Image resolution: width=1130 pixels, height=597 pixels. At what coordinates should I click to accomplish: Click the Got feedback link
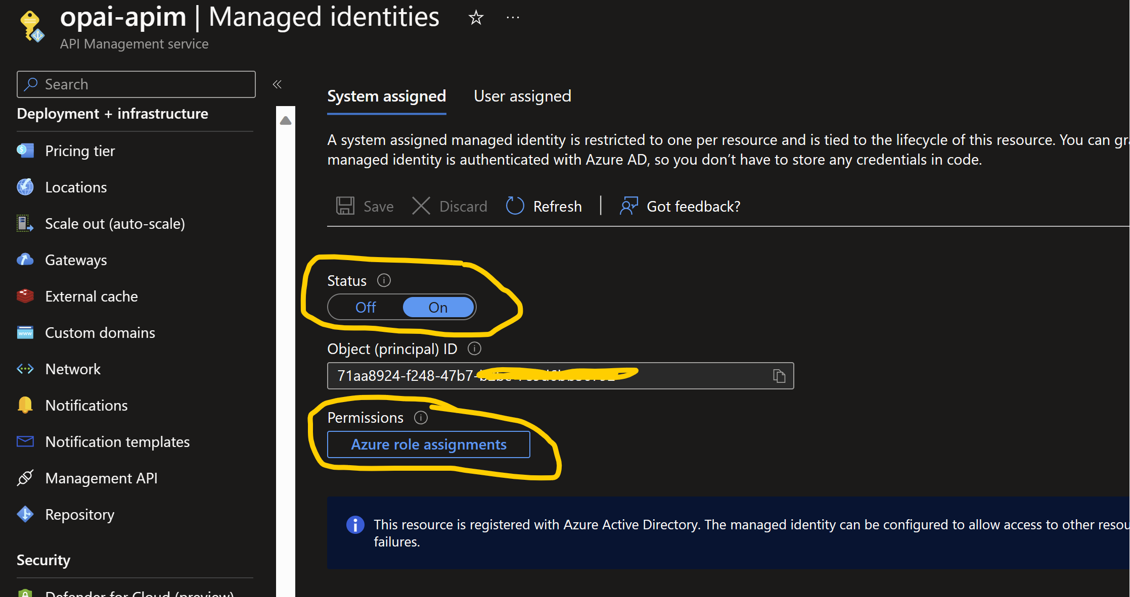[693, 206]
